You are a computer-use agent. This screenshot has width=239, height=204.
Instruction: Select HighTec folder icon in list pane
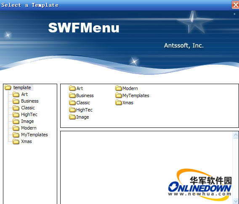[72, 110]
